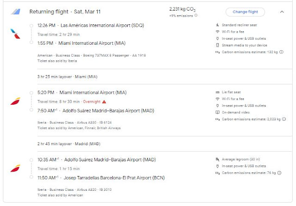This screenshot has height=206, width=296.
Task: Click the Standard recliner seat icon
Action: (217, 24)
